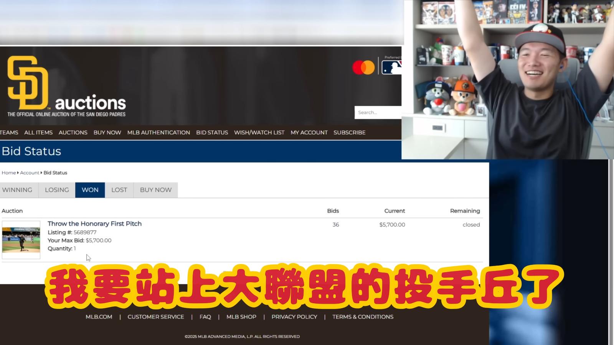
Task: Open PRIVACY POLICY footer link
Action: tap(294, 317)
